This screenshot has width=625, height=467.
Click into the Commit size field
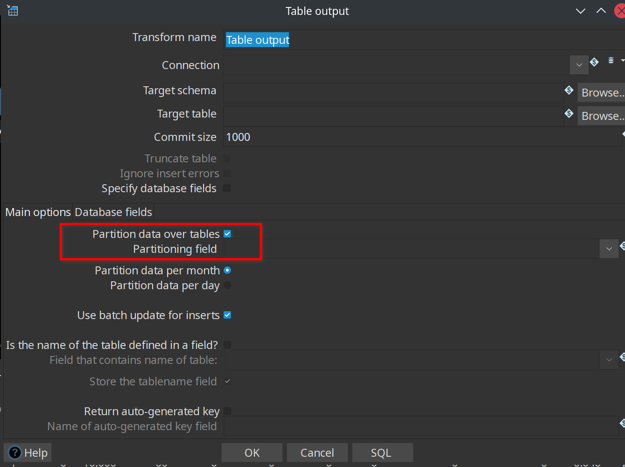click(420, 137)
